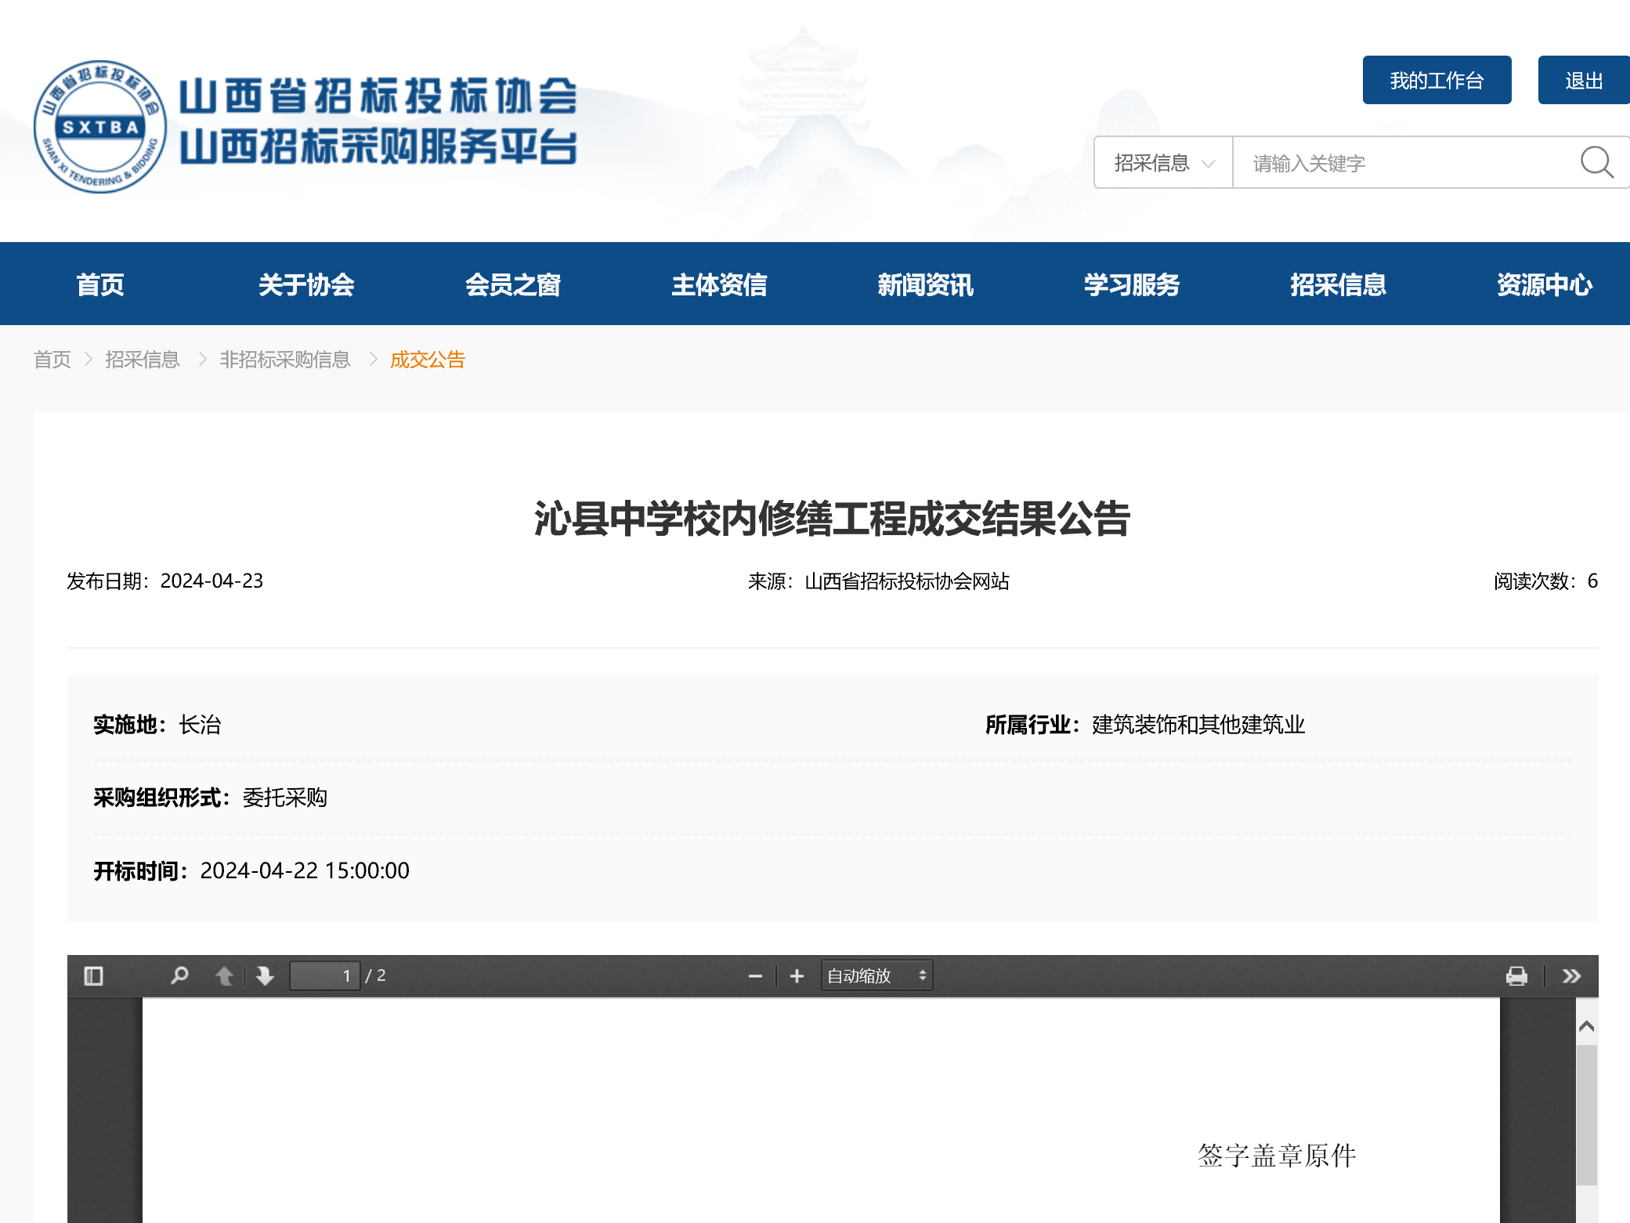This screenshot has width=1630, height=1223.
Task: Open the 自动缩放 zoom dropdown
Action: [x=876, y=975]
